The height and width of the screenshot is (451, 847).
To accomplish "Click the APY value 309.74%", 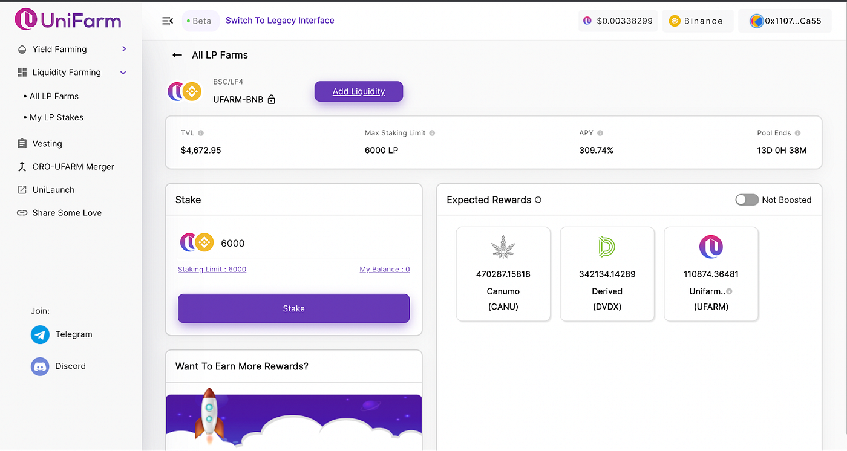I will click(x=597, y=151).
